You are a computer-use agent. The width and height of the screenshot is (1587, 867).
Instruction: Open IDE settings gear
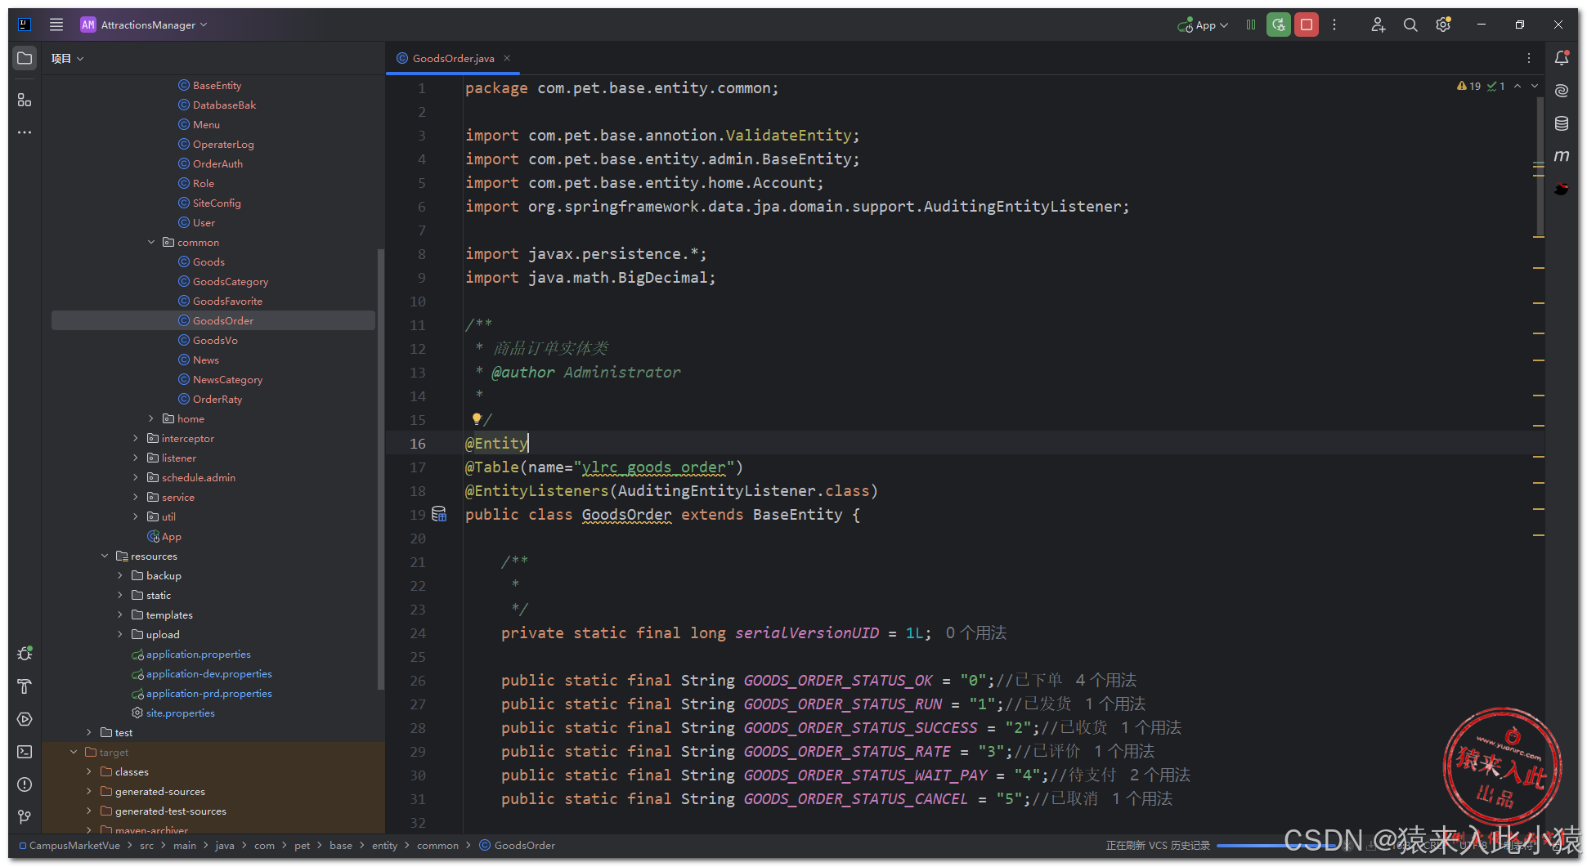click(1443, 25)
